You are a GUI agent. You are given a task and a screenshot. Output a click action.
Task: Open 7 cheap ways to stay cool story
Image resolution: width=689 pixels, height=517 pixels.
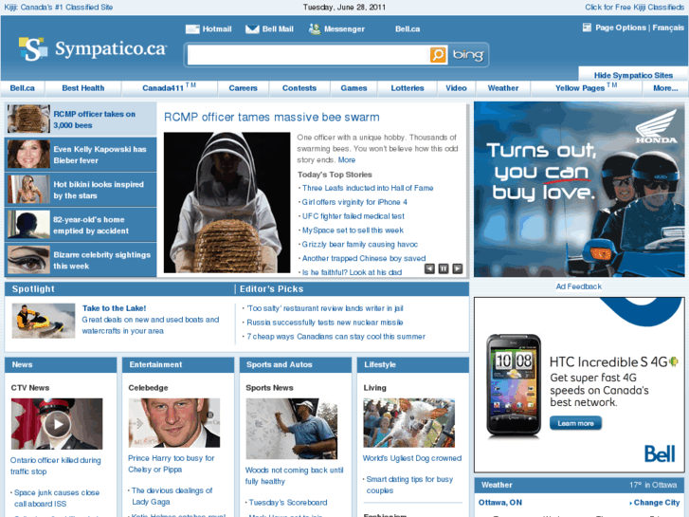pyautogui.click(x=335, y=337)
